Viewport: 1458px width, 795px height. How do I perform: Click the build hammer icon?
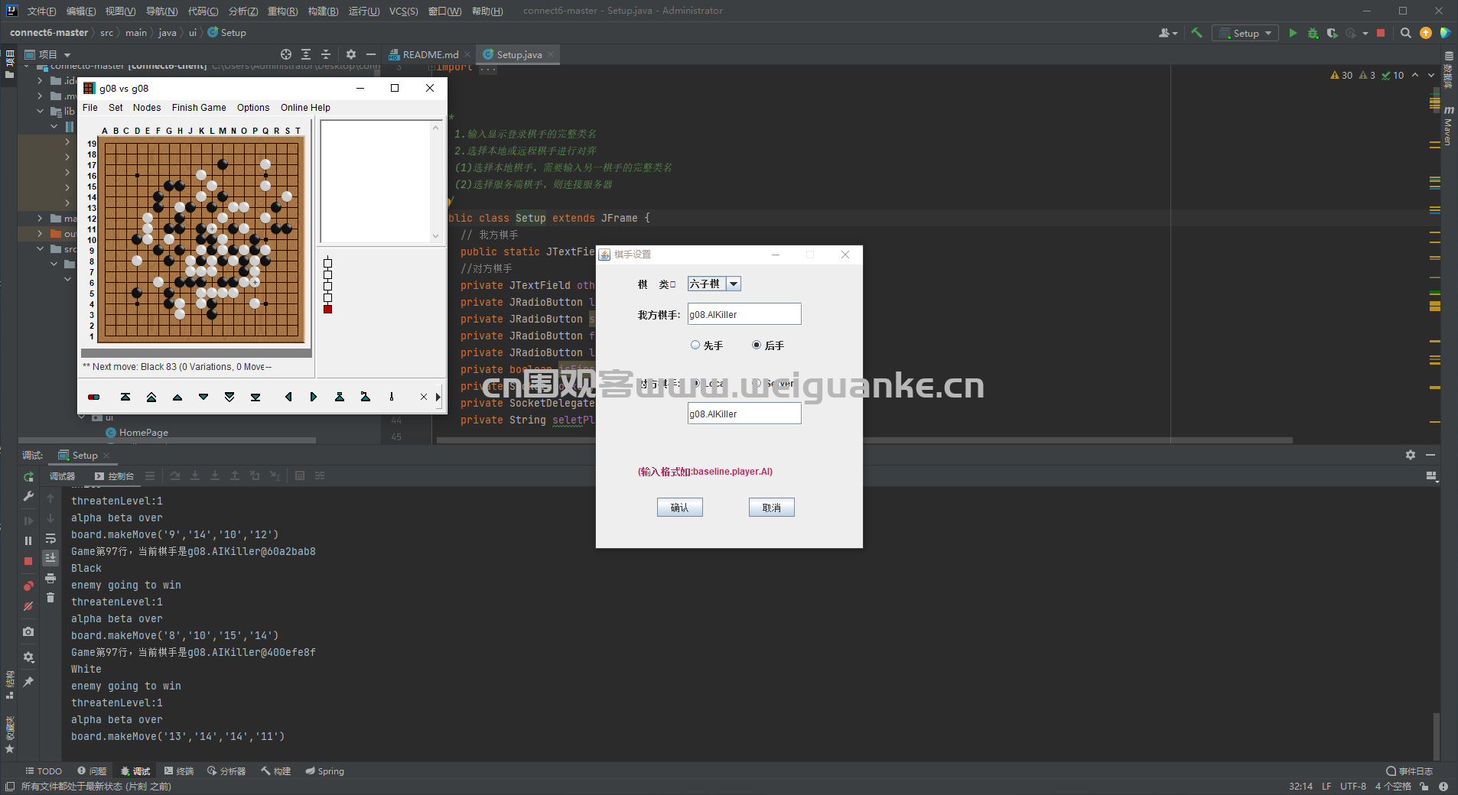(1197, 33)
